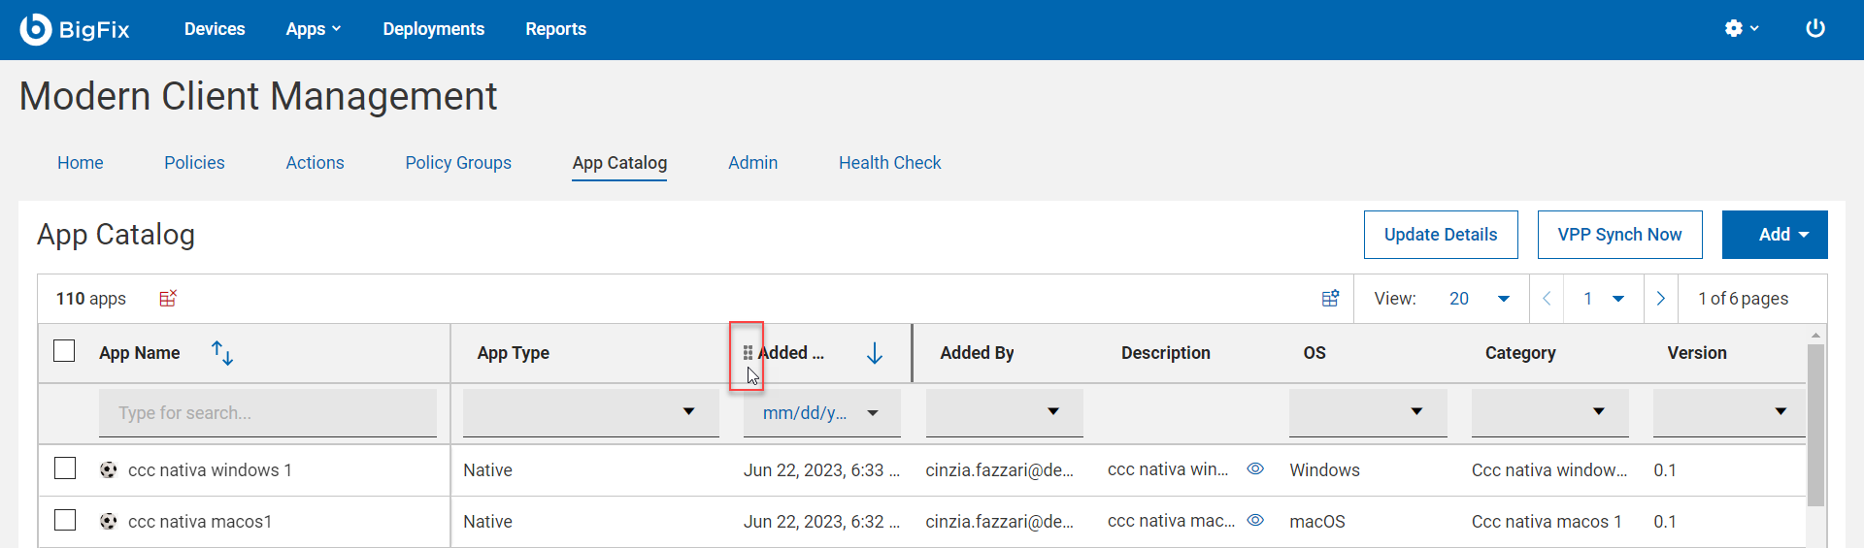Open the Add button dropdown
The image size is (1864, 548).
point(1775,235)
